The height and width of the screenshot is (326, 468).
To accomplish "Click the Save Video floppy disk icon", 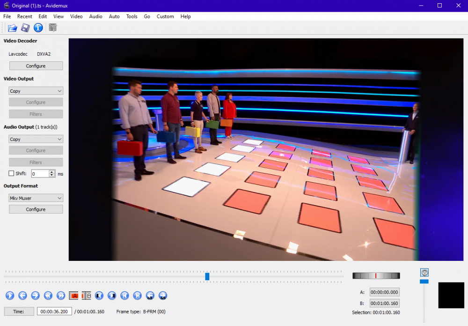I will click(25, 28).
